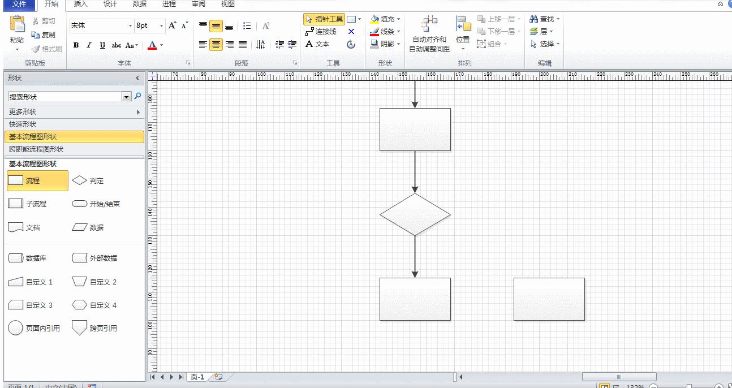
Task: Toggle strikethrough (abc) formatting
Action: [117, 45]
